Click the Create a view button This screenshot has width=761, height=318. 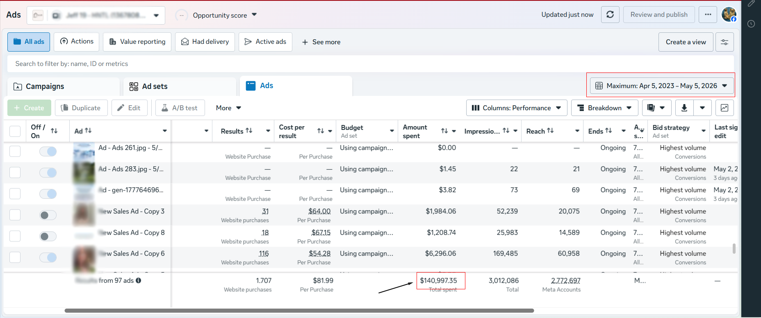click(x=686, y=42)
